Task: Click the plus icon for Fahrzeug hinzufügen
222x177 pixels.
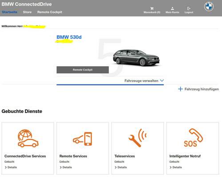Action: click(180, 89)
